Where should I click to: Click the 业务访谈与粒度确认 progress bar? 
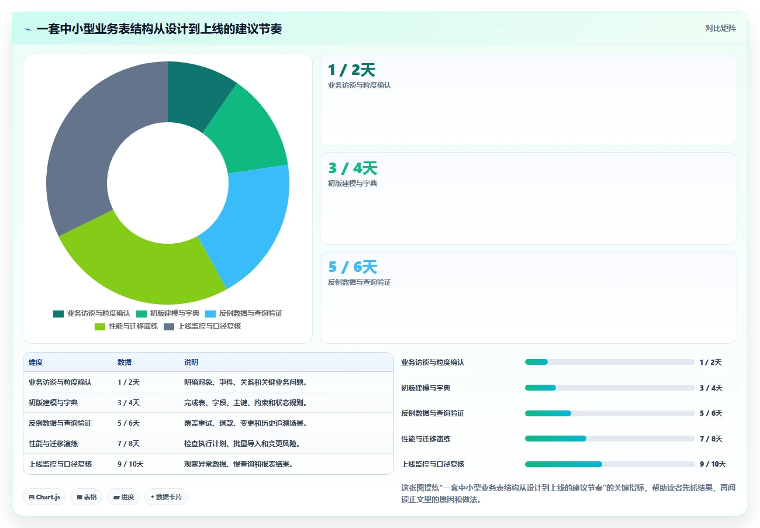point(610,362)
